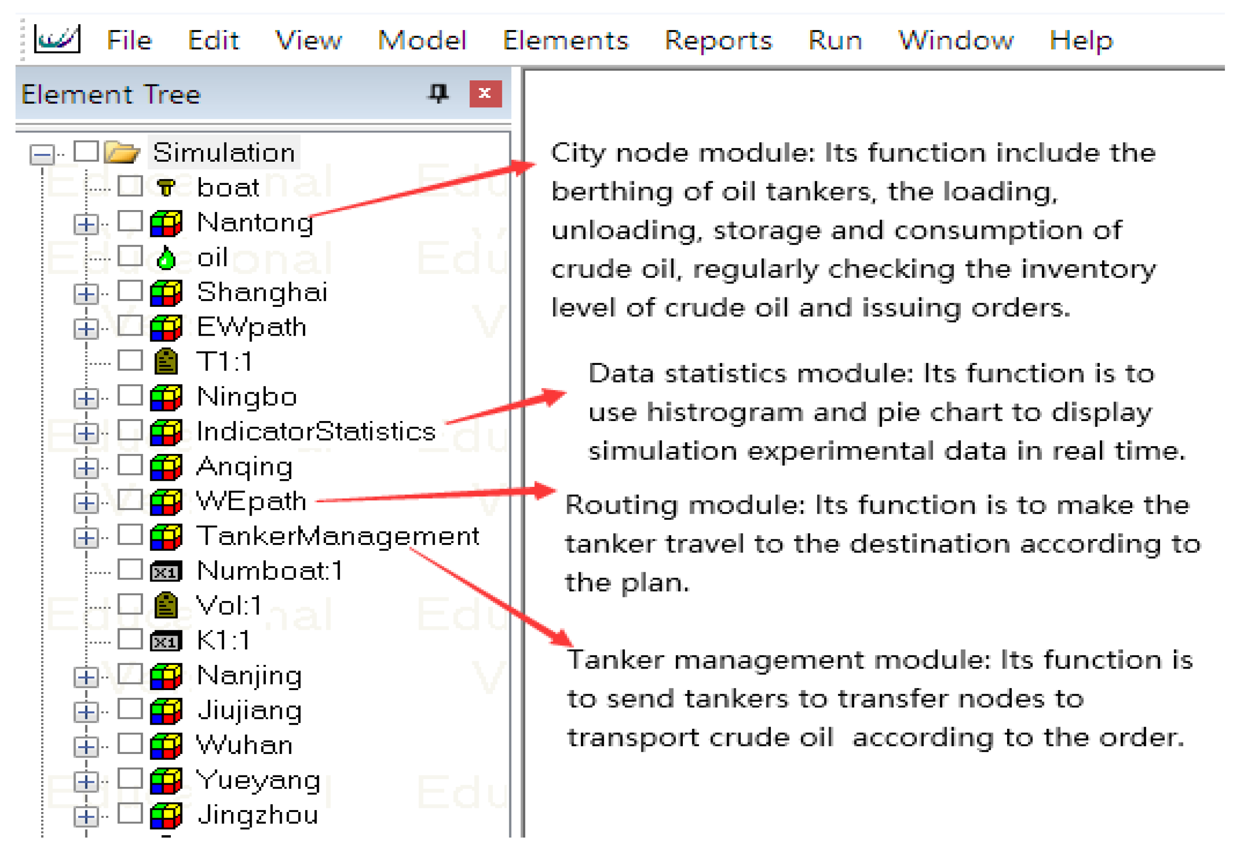The width and height of the screenshot is (1240, 854).
Task: Select the WEpath tree item label
Action: [251, 501]
